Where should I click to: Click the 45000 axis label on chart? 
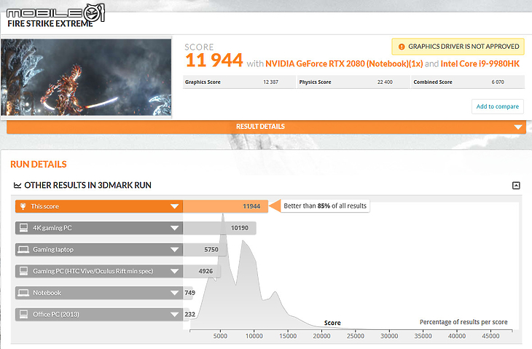pyautogui.click(x=490, y=336)
